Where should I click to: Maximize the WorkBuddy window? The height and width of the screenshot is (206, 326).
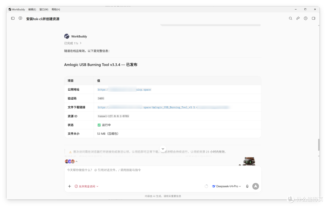(305, 9)
